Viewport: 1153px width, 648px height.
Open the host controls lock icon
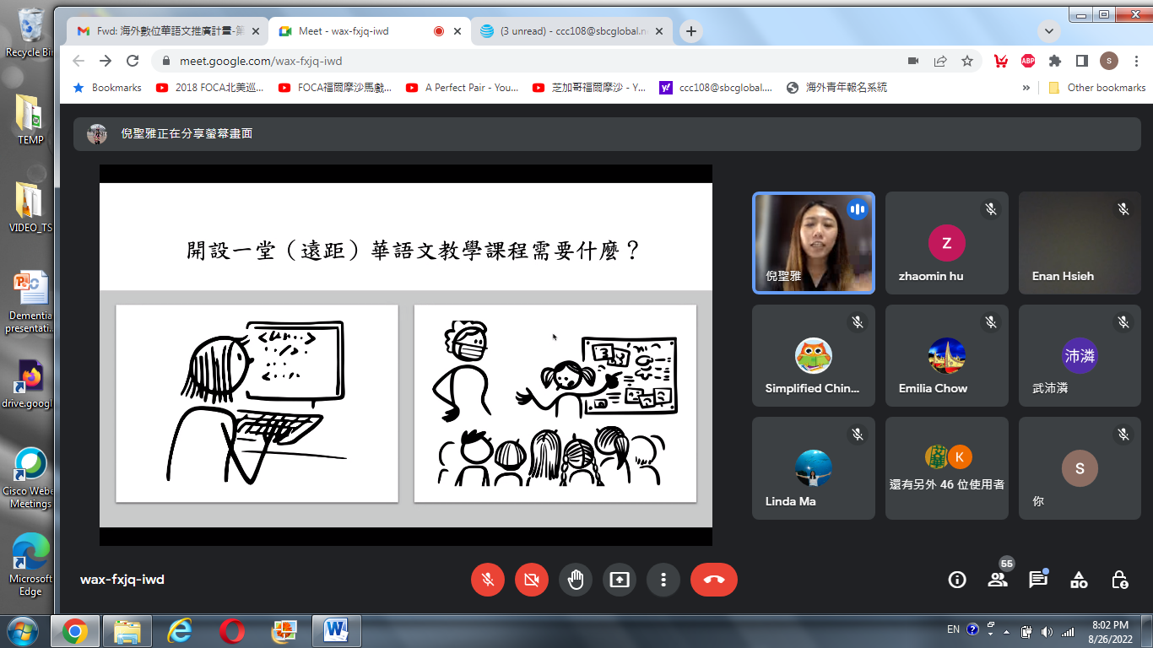pyautogui.click(x=1118, y=580)
